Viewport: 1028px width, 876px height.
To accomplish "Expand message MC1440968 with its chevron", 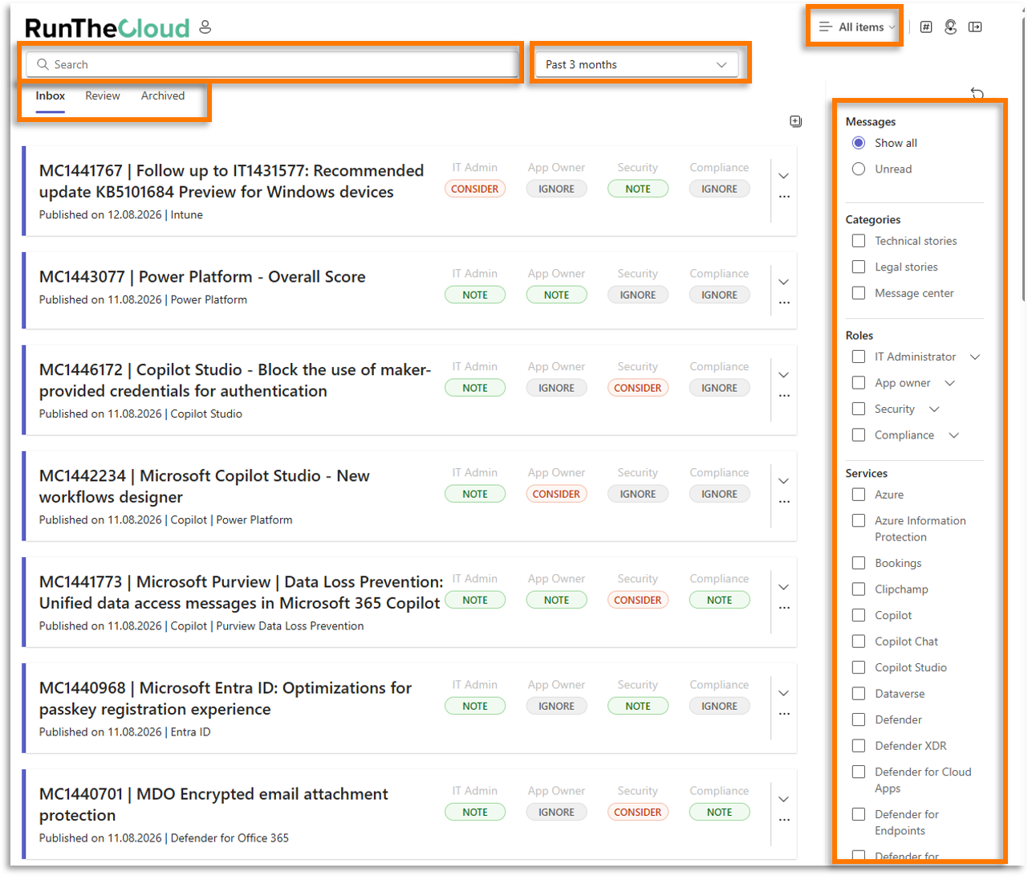I will (x=784, y=693).
